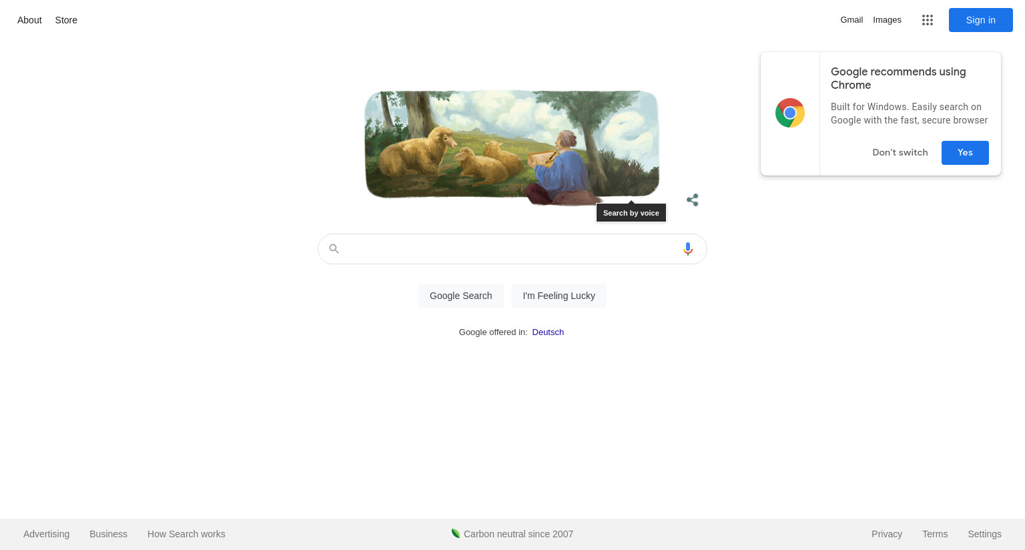This screenshot has height=550, width=1025.
Task: Open the About page link
Action: pos(29,20)
